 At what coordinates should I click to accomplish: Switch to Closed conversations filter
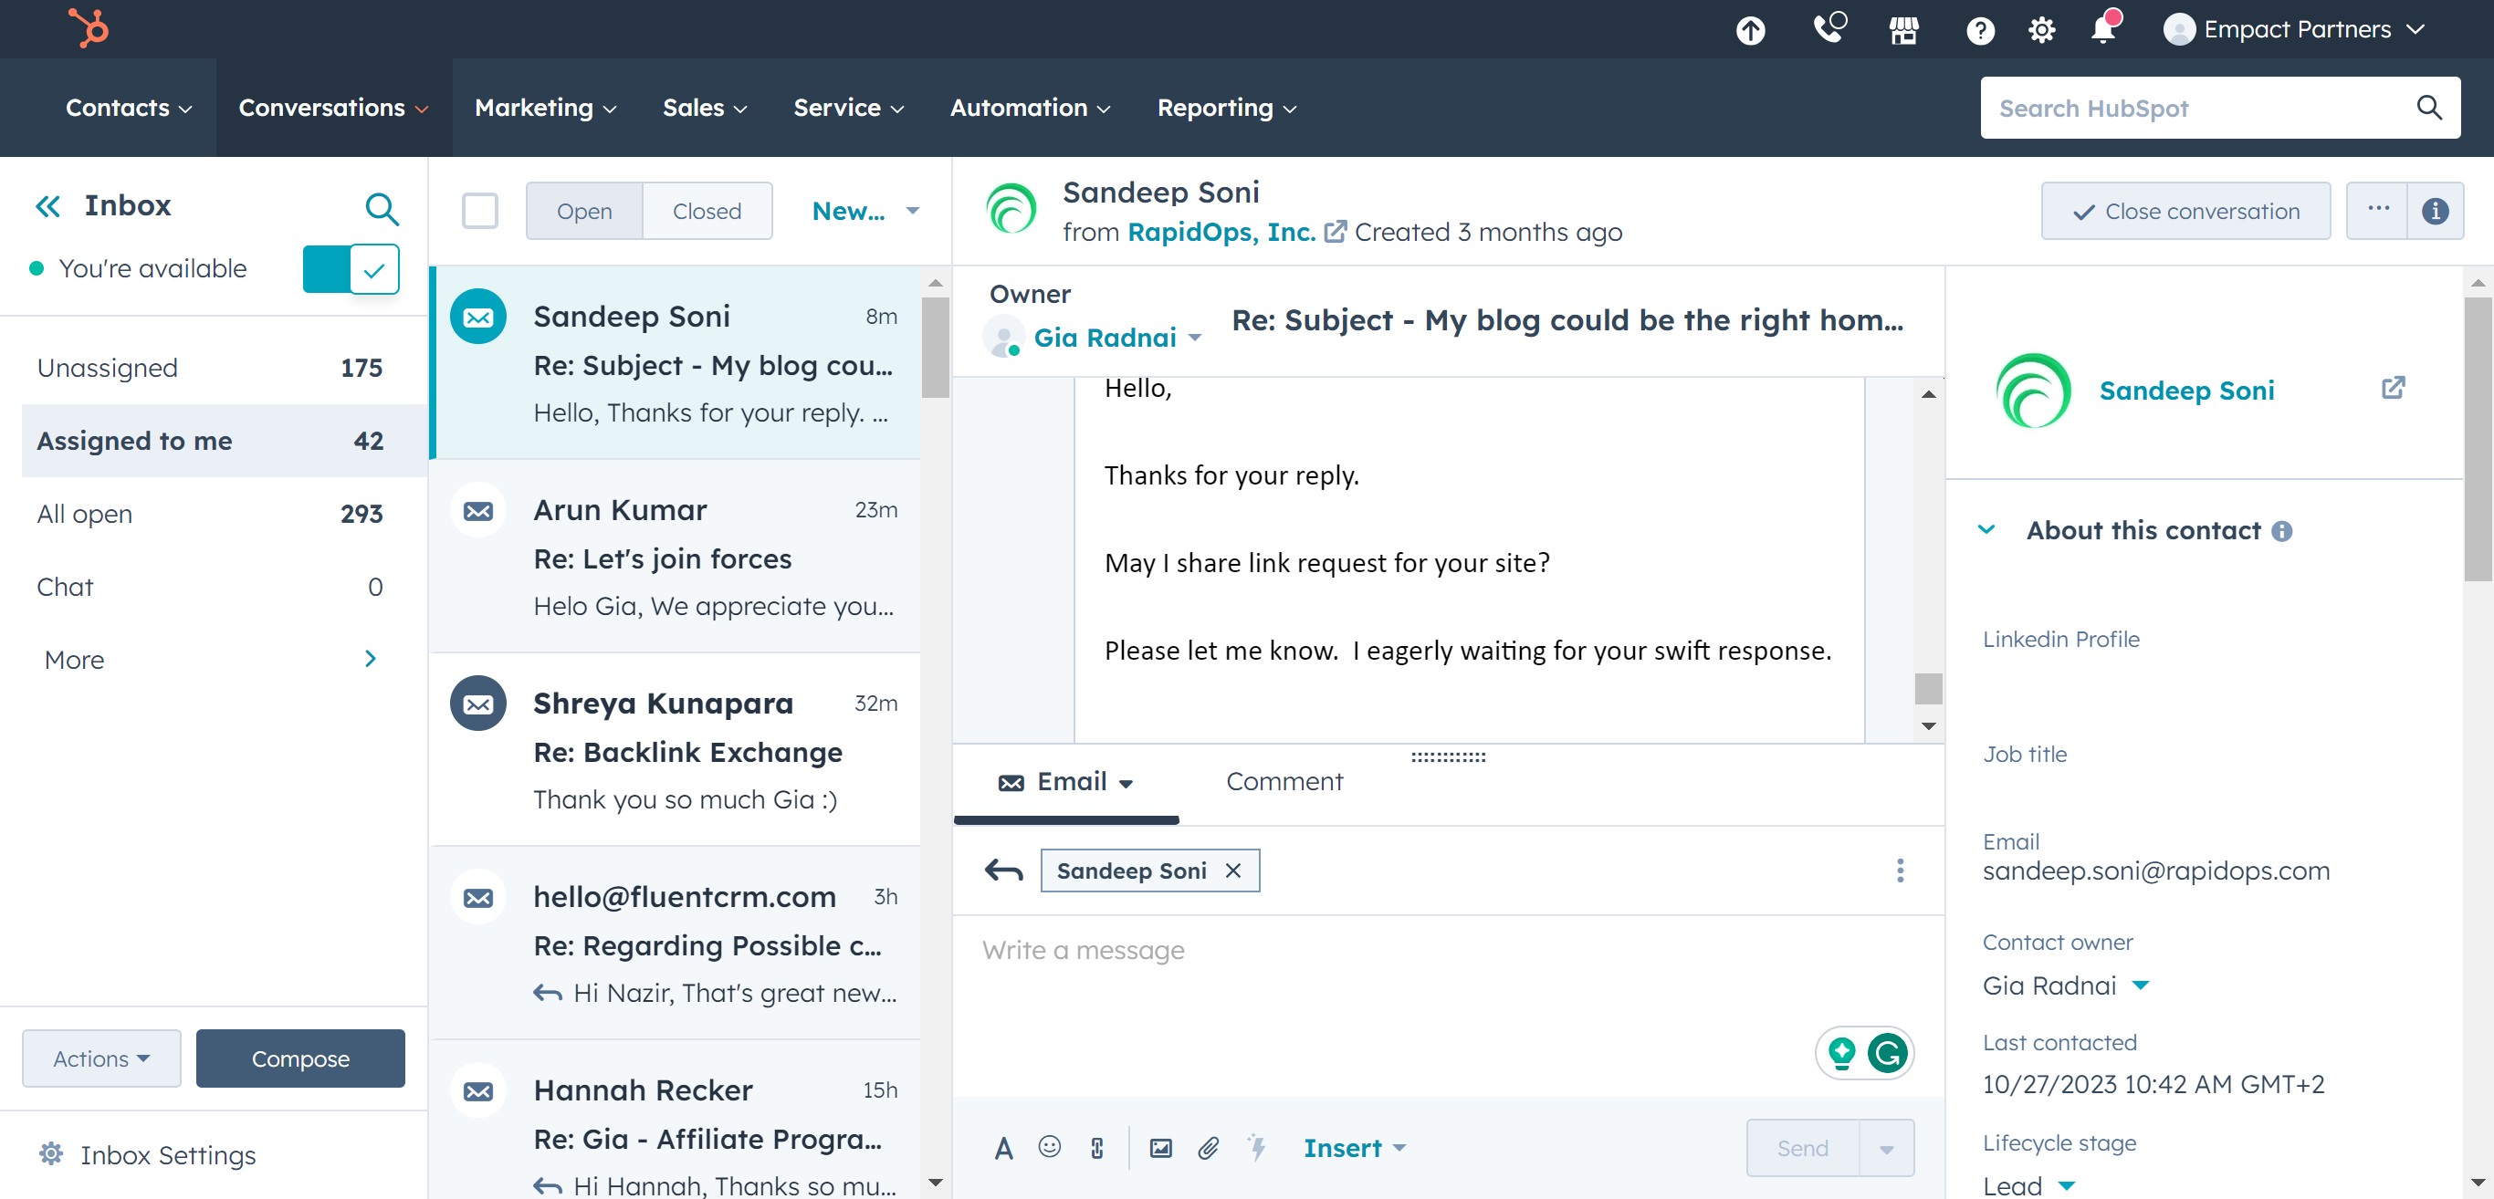[706, 211]
